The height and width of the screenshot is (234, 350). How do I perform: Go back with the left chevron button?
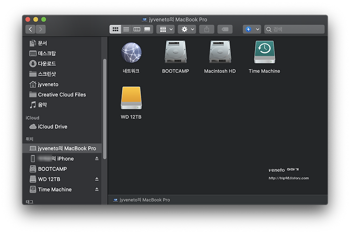coord(30,29)
